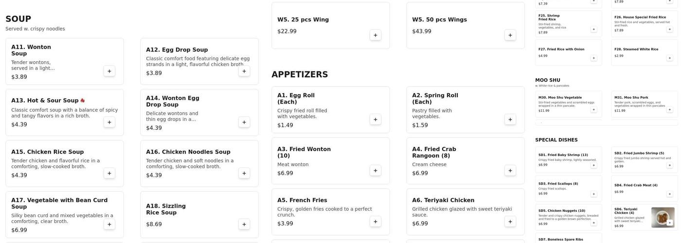Screen dimensions: 681x243
Task: Add A11 Wonton Soup to order
Action: pyautogui.click(x=109, y=71)
